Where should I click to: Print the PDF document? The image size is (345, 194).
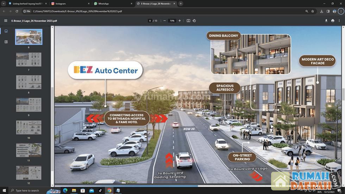click(x=333, y=21)
